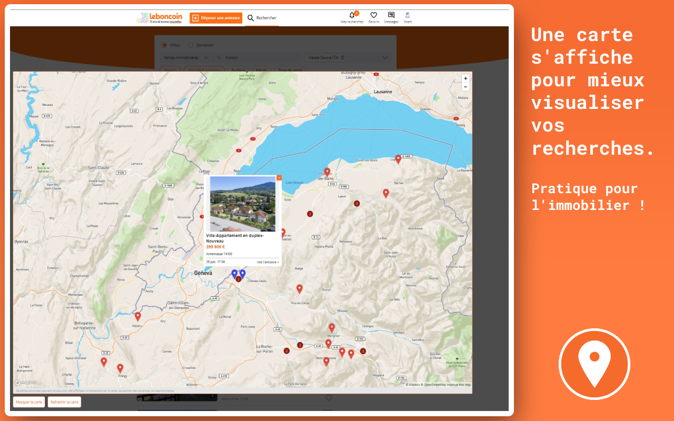Viewport: 674px width, 421px height.
Task: Click the map pin at Thonon-les-Bains
Action: pos(327,172)
